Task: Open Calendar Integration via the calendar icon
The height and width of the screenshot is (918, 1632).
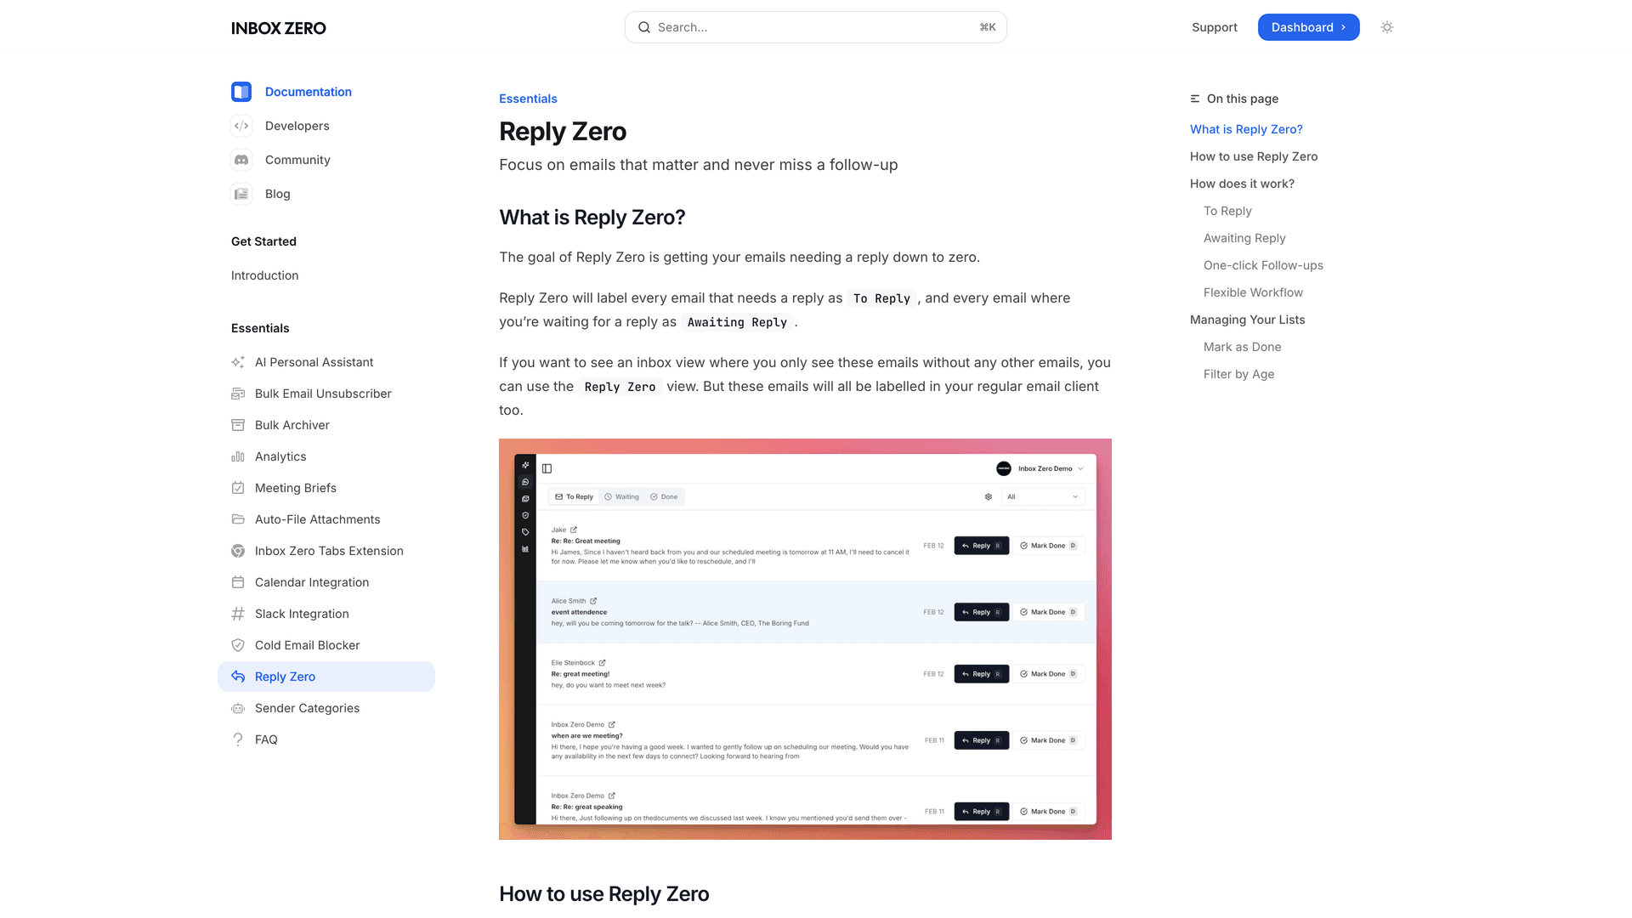Action: (x=238, y=581)
